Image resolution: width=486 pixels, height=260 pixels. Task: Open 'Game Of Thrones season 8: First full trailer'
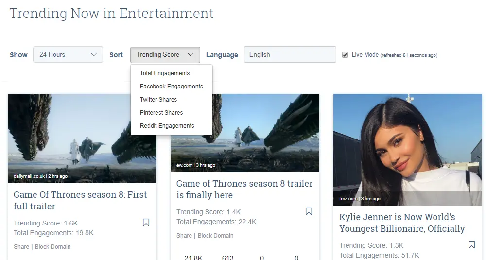(x=80, y=200)
